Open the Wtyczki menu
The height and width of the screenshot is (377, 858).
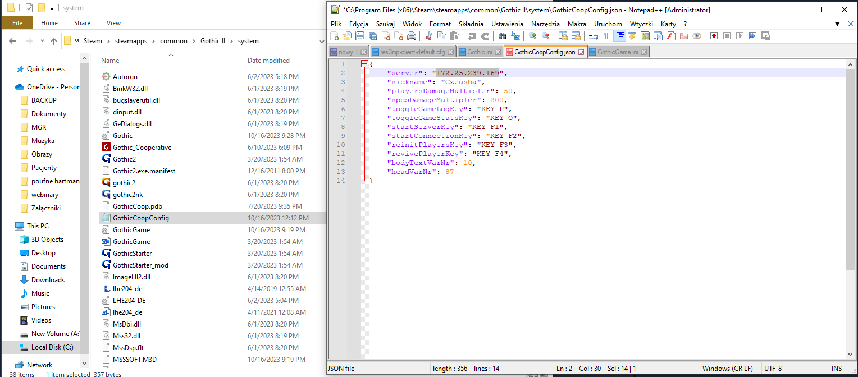(x=641, y=24)
